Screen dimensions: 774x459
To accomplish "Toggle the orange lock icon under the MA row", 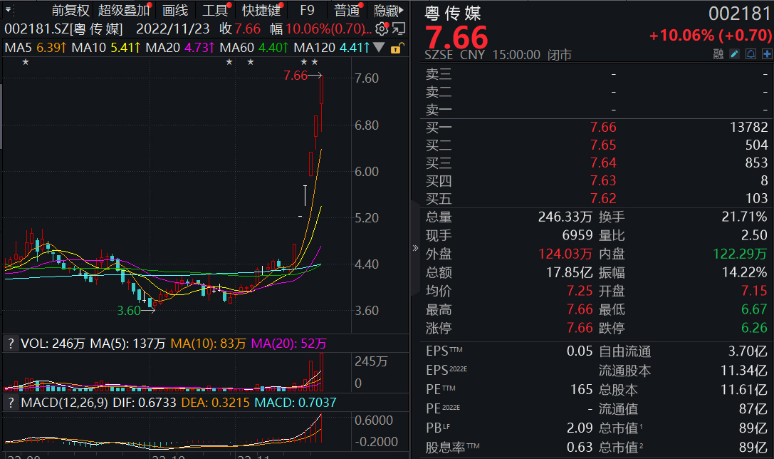I will point(396,48).
